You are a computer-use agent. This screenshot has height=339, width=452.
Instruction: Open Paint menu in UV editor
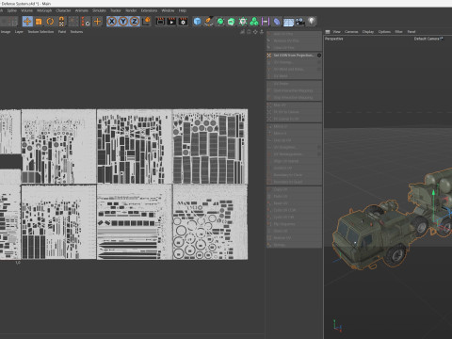[62, 32]
